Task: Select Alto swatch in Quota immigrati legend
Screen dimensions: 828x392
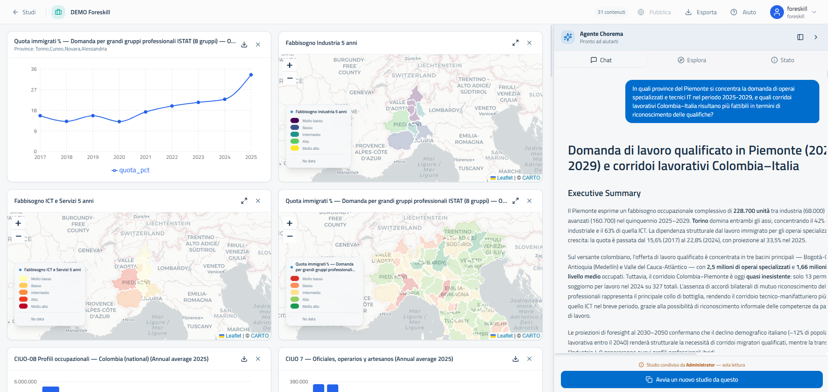Action: (295, 299)
